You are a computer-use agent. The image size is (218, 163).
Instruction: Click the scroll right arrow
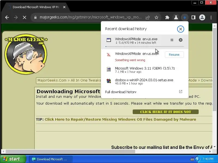point(210,152)
